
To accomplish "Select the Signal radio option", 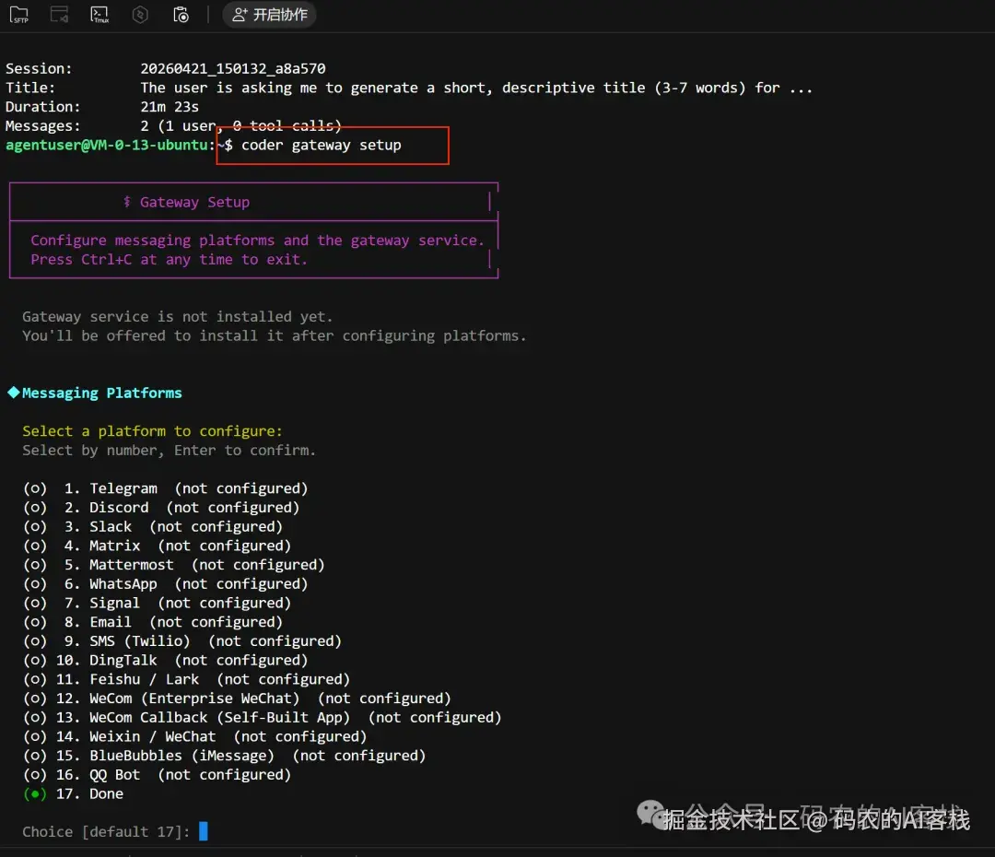I will point(35,603).
